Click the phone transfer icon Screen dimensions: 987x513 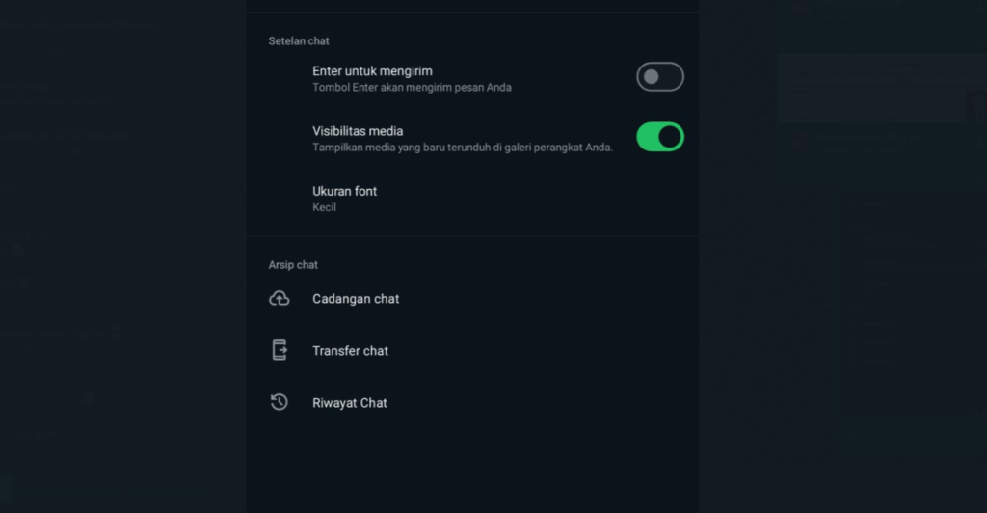coord(280,350)
